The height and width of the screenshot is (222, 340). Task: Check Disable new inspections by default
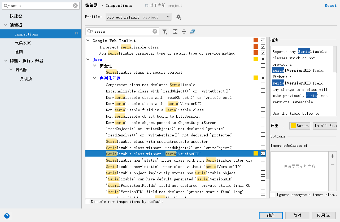point(88,202)
